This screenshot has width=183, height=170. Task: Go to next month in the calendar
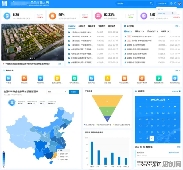(x=168, y=99)
